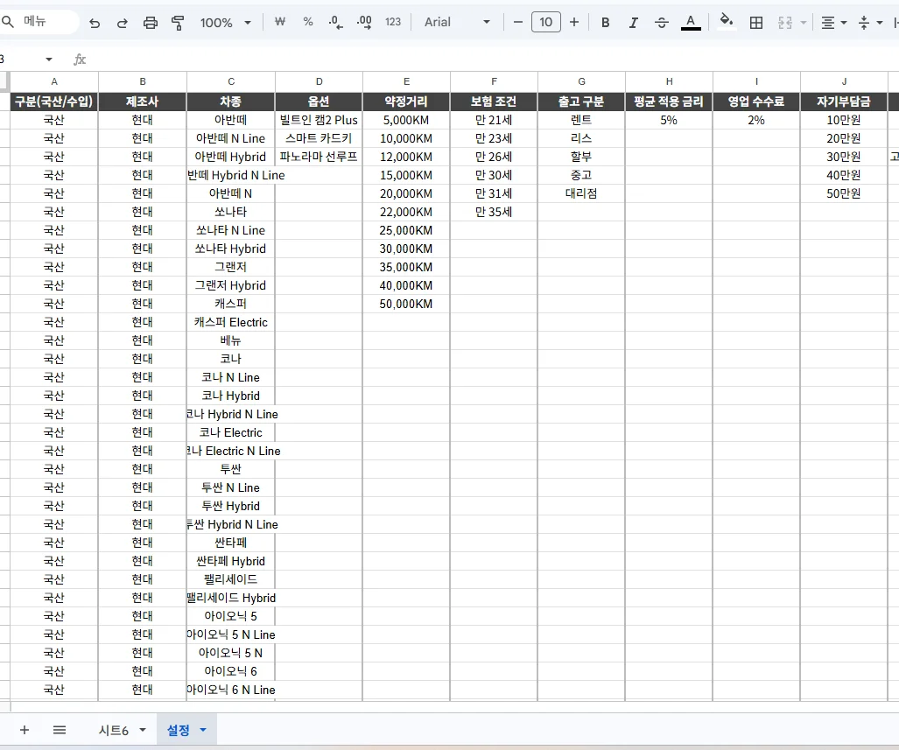This screenshot has height=750, width=899.
Task: Increase decimal places
Action: (364, 22)
